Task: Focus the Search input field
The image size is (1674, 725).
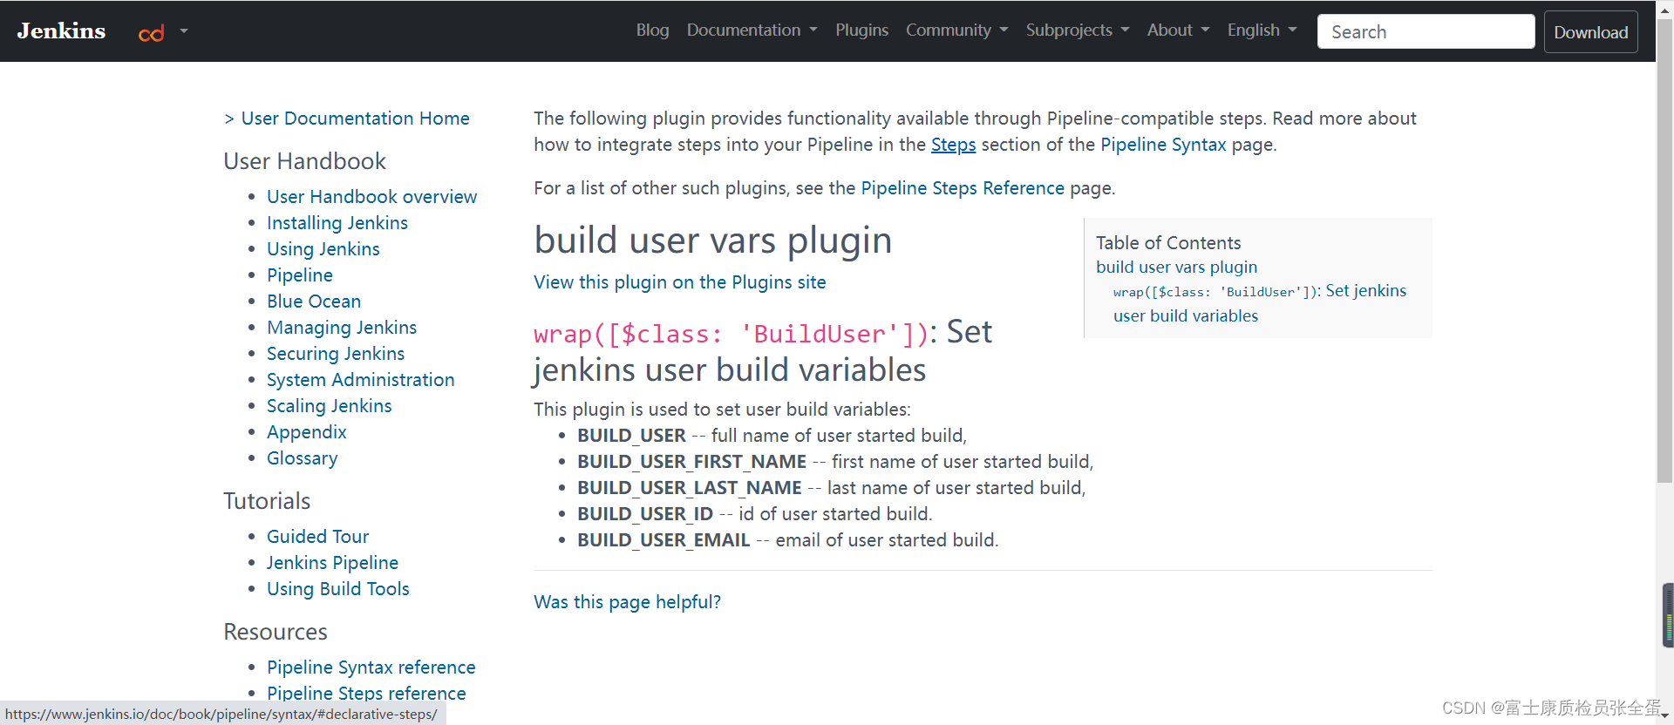Action: (x=1426, y=31)
